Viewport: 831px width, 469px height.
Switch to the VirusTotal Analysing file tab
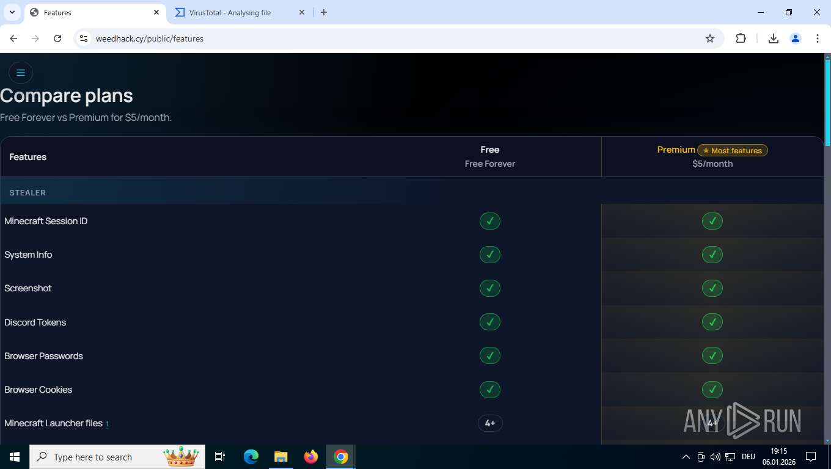coord(240,12)
